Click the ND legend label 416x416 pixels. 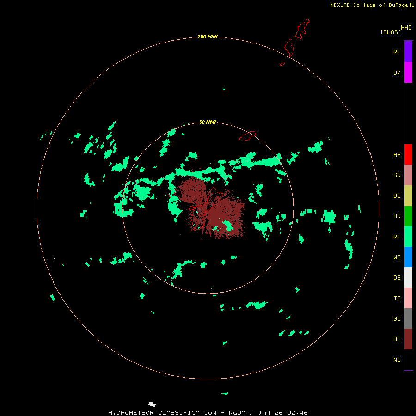(x=397, y=360)
